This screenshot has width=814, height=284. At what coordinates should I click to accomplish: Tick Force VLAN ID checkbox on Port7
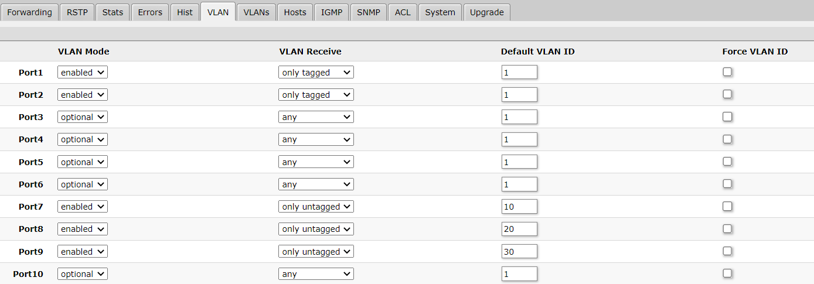click(727, 206)
